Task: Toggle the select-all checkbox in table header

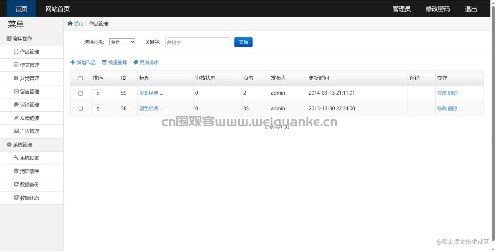Action: click(81, 78)
